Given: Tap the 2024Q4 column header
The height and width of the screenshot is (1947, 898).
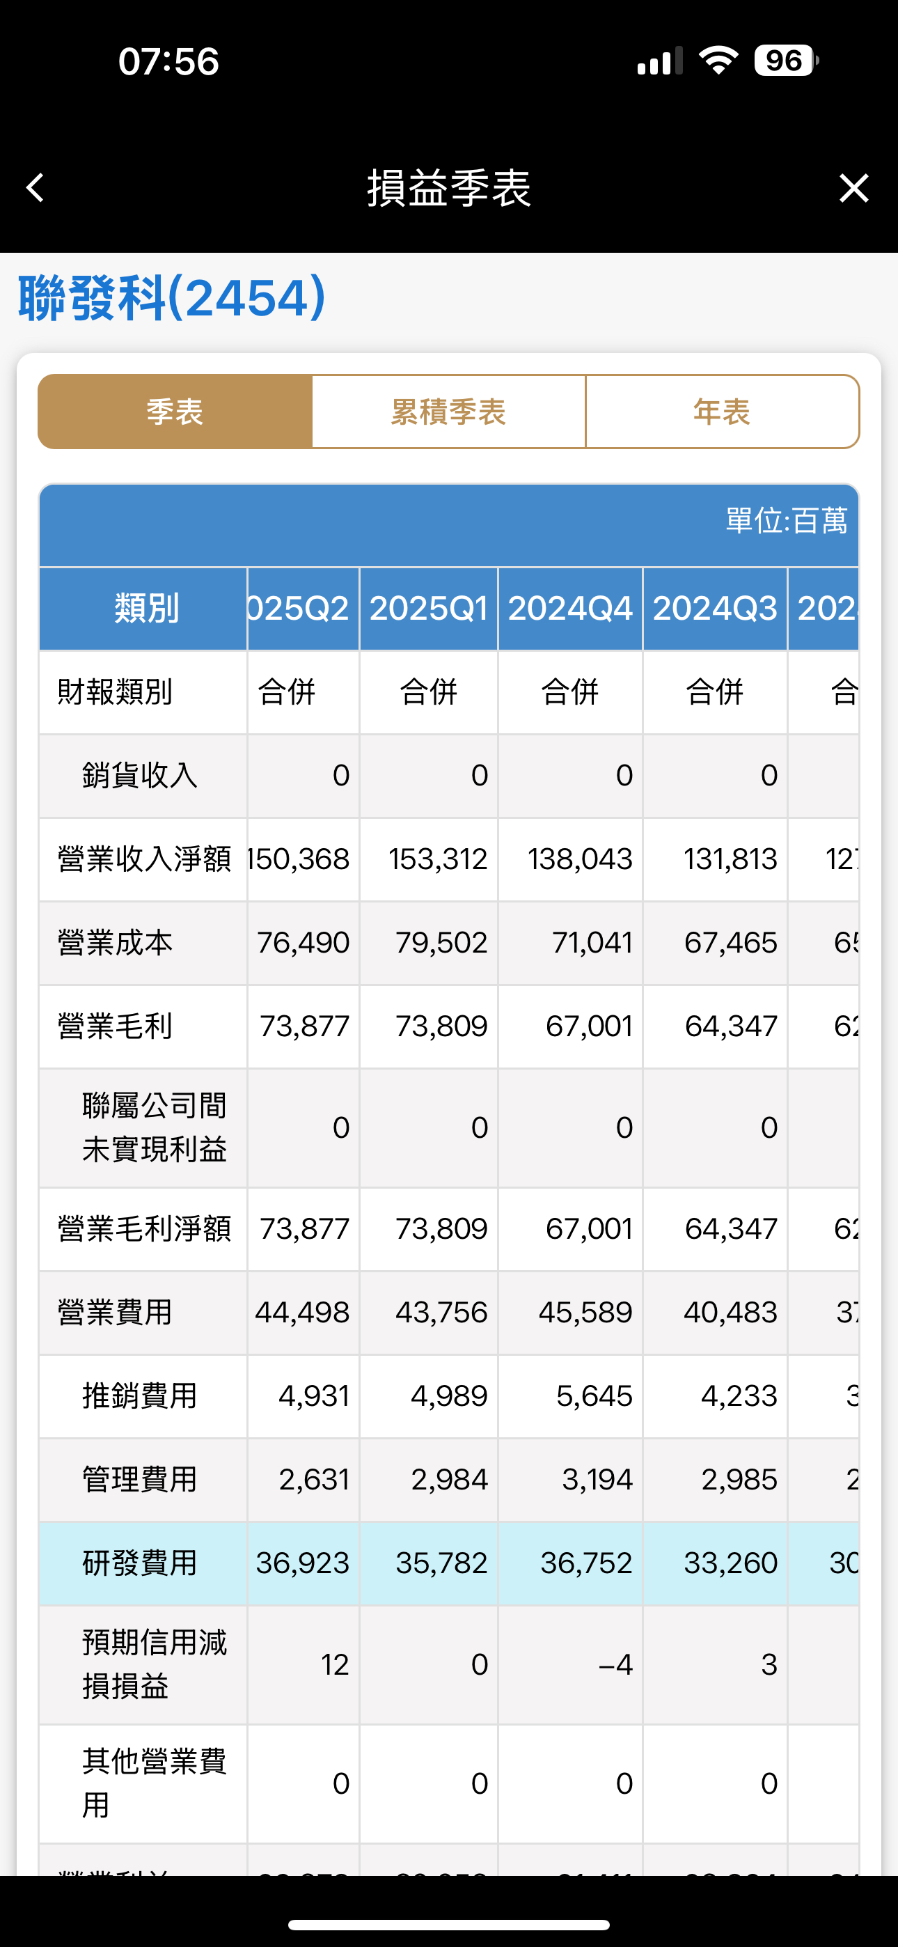Looking at the screenshot, I should tap(571, 609).
